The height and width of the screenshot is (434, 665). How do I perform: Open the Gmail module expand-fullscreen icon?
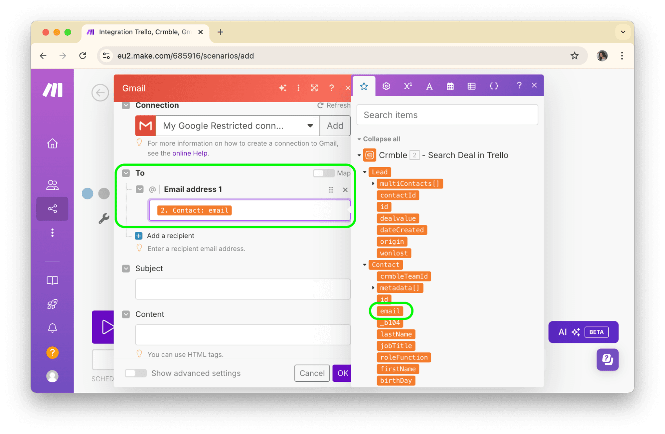314,88
